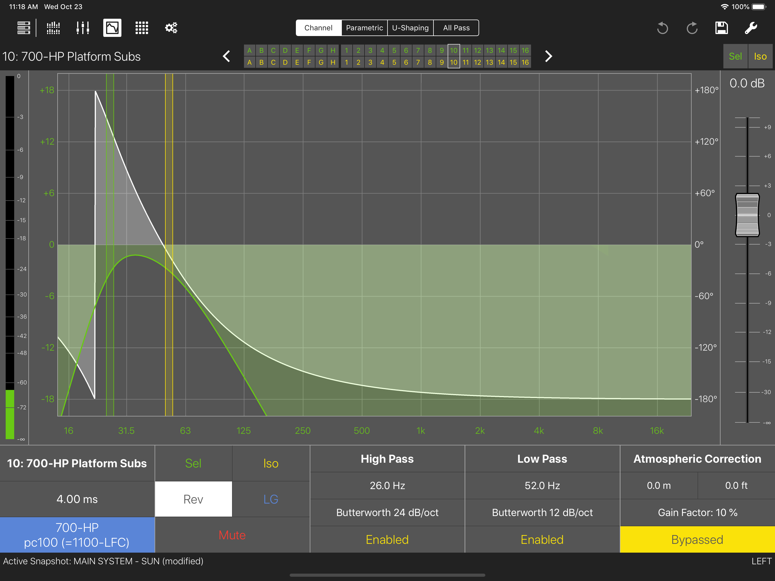Adjust Gain Factor 10 % field
The height and width of the screenshot is (581, 775).
[697, 512]
